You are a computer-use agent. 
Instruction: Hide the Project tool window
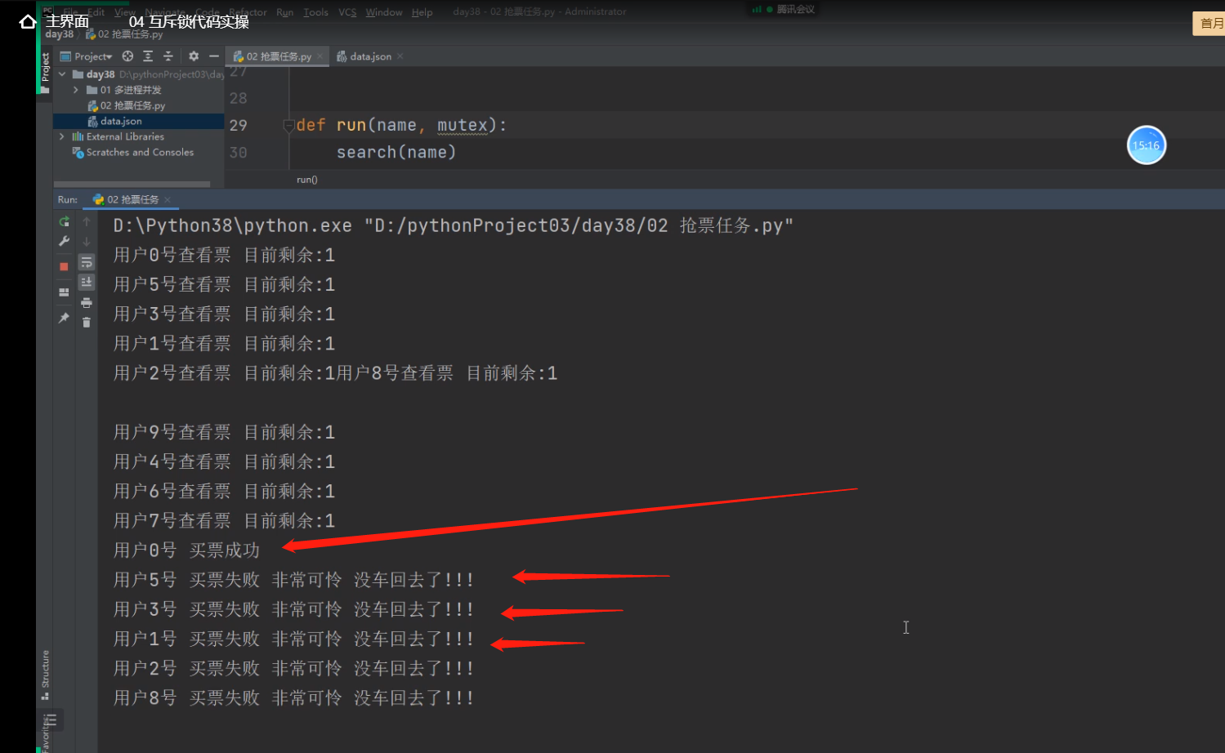(x=214, y=56)
